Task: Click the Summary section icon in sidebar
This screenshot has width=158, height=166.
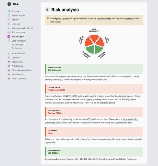Action: 9,11
